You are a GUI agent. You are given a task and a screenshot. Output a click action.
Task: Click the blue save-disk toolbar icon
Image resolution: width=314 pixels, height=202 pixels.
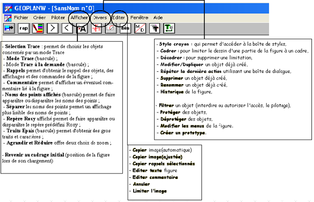pyautogui.click(x=9, y=28)
